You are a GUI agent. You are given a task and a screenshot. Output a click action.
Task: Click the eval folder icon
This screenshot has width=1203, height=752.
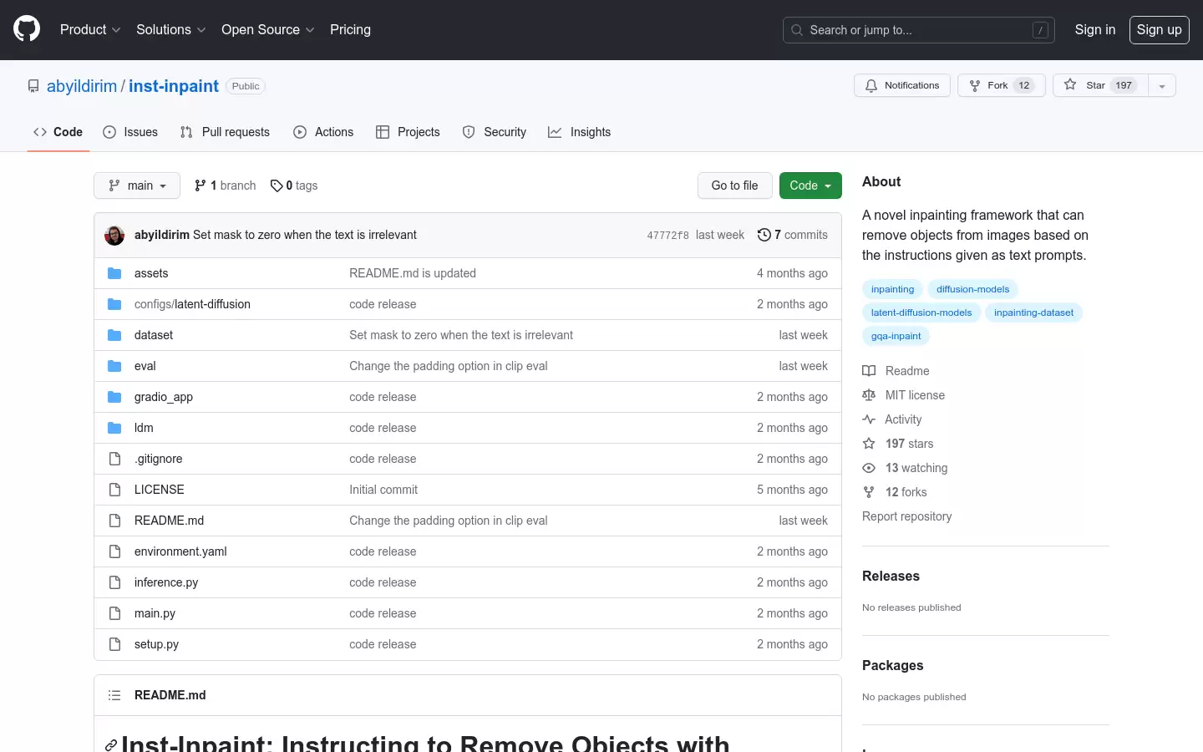point(114,366)
